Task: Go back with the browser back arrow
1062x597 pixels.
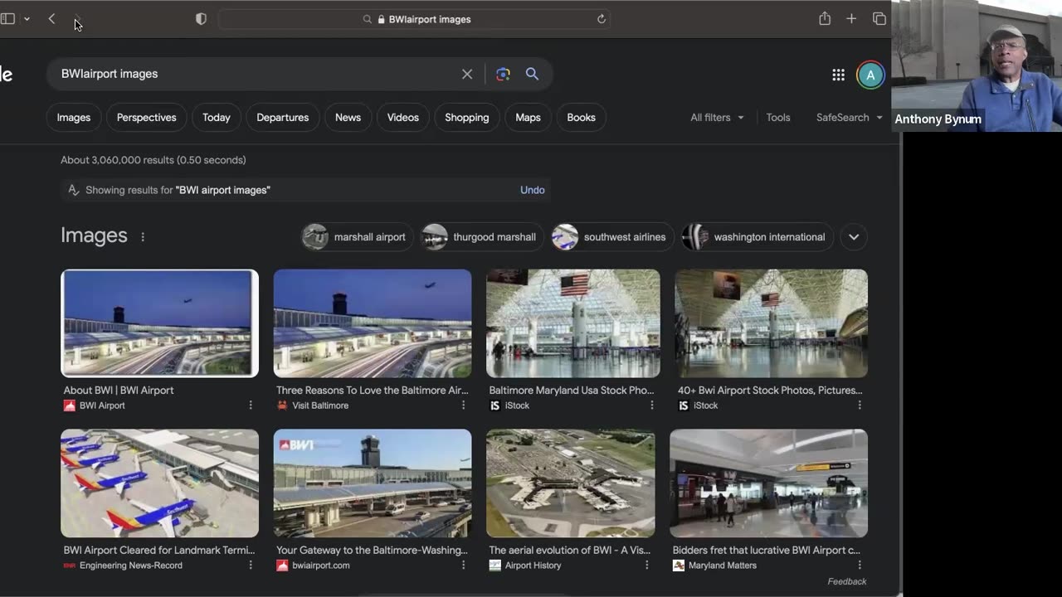Action: 51,19
